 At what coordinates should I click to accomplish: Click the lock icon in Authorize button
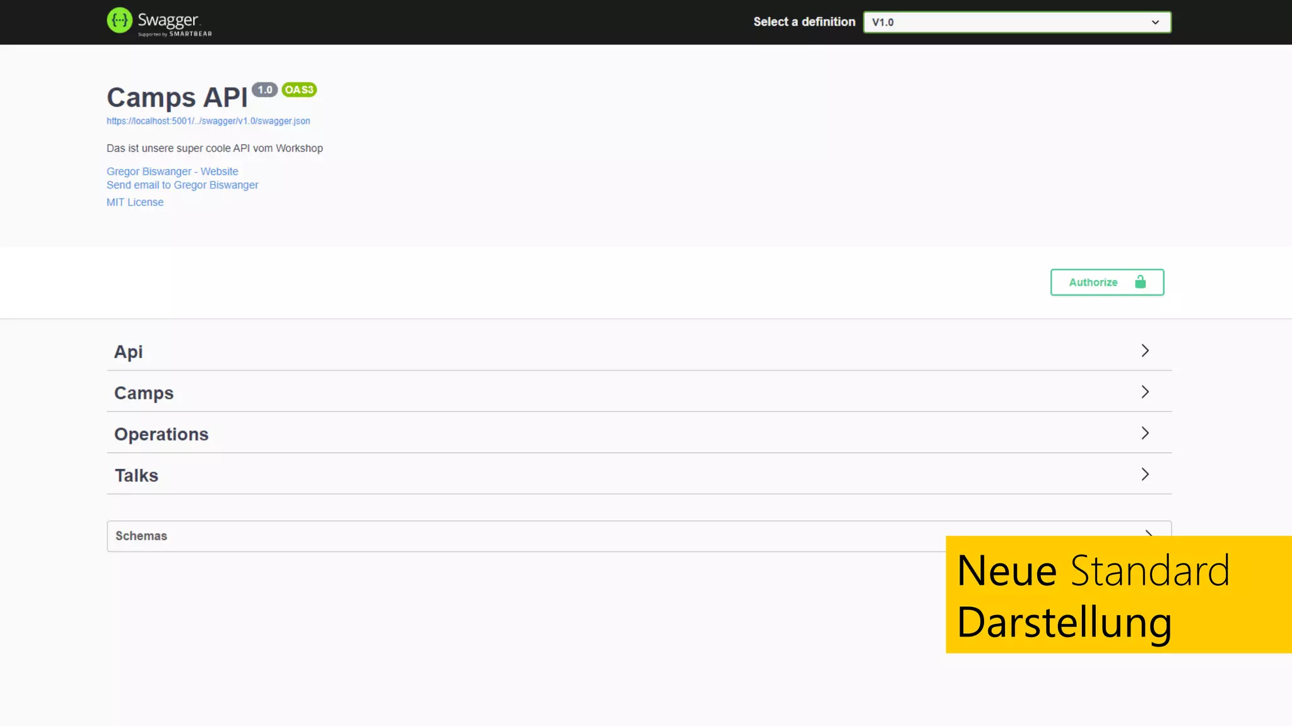tap(1140, 282)
